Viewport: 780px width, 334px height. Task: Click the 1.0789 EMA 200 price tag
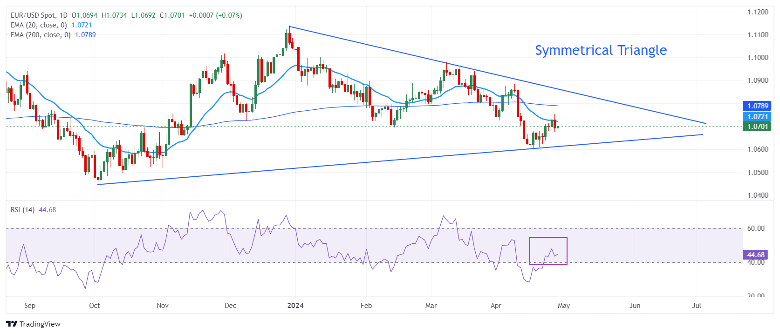[x=758, y=106]
